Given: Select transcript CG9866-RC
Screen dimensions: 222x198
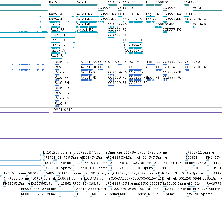Looking at the screenshot, I should [134, 50].
